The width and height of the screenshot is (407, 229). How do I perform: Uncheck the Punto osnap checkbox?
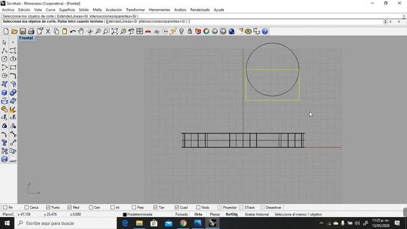tap(48, 207)
